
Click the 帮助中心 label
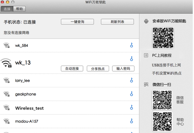tap(180, 122)
